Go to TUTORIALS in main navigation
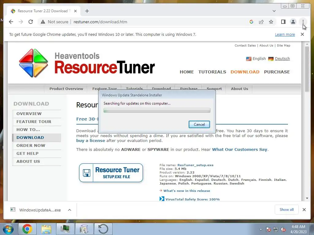Image resolution: width=314 pixels, height=235 pixels. pos(212,72)
